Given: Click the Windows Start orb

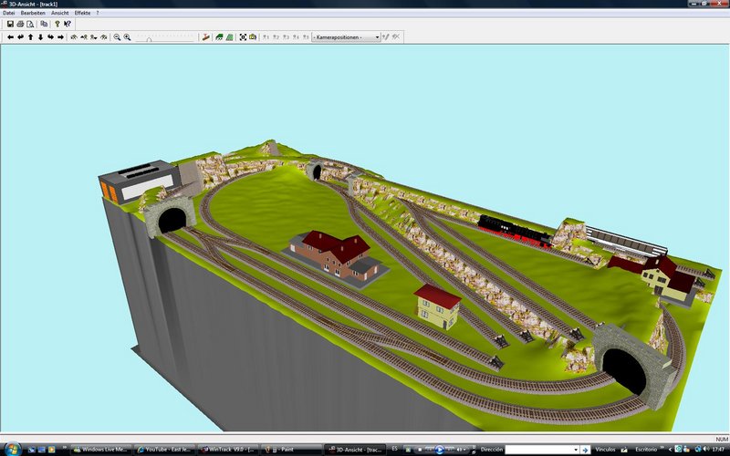Looking at the screenshot, I should tap(11, 449).
